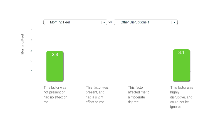
Task: Click the y-axis tick label 5
Action: (x=31, y=30)
